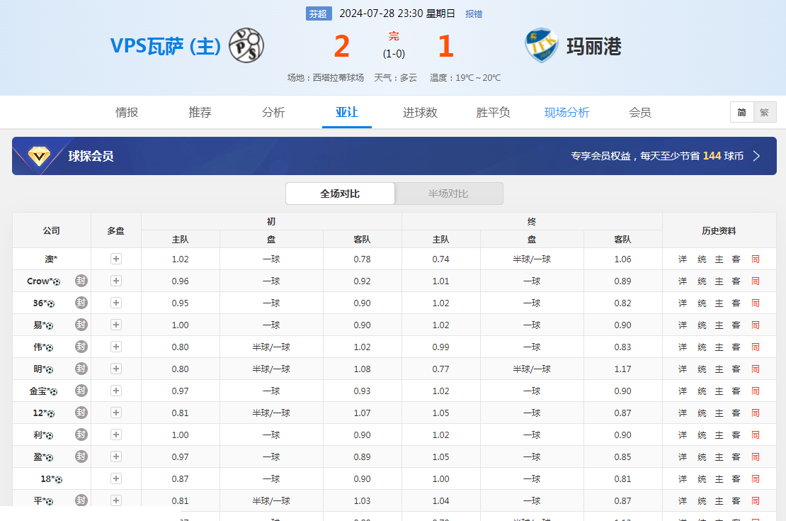
Task: Click the red 同 icon in the 易* row
Action: coord(756,325)
